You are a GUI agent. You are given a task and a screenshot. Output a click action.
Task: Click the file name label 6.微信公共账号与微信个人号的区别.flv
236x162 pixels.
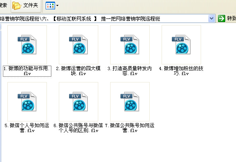click(x=78, y=128)
